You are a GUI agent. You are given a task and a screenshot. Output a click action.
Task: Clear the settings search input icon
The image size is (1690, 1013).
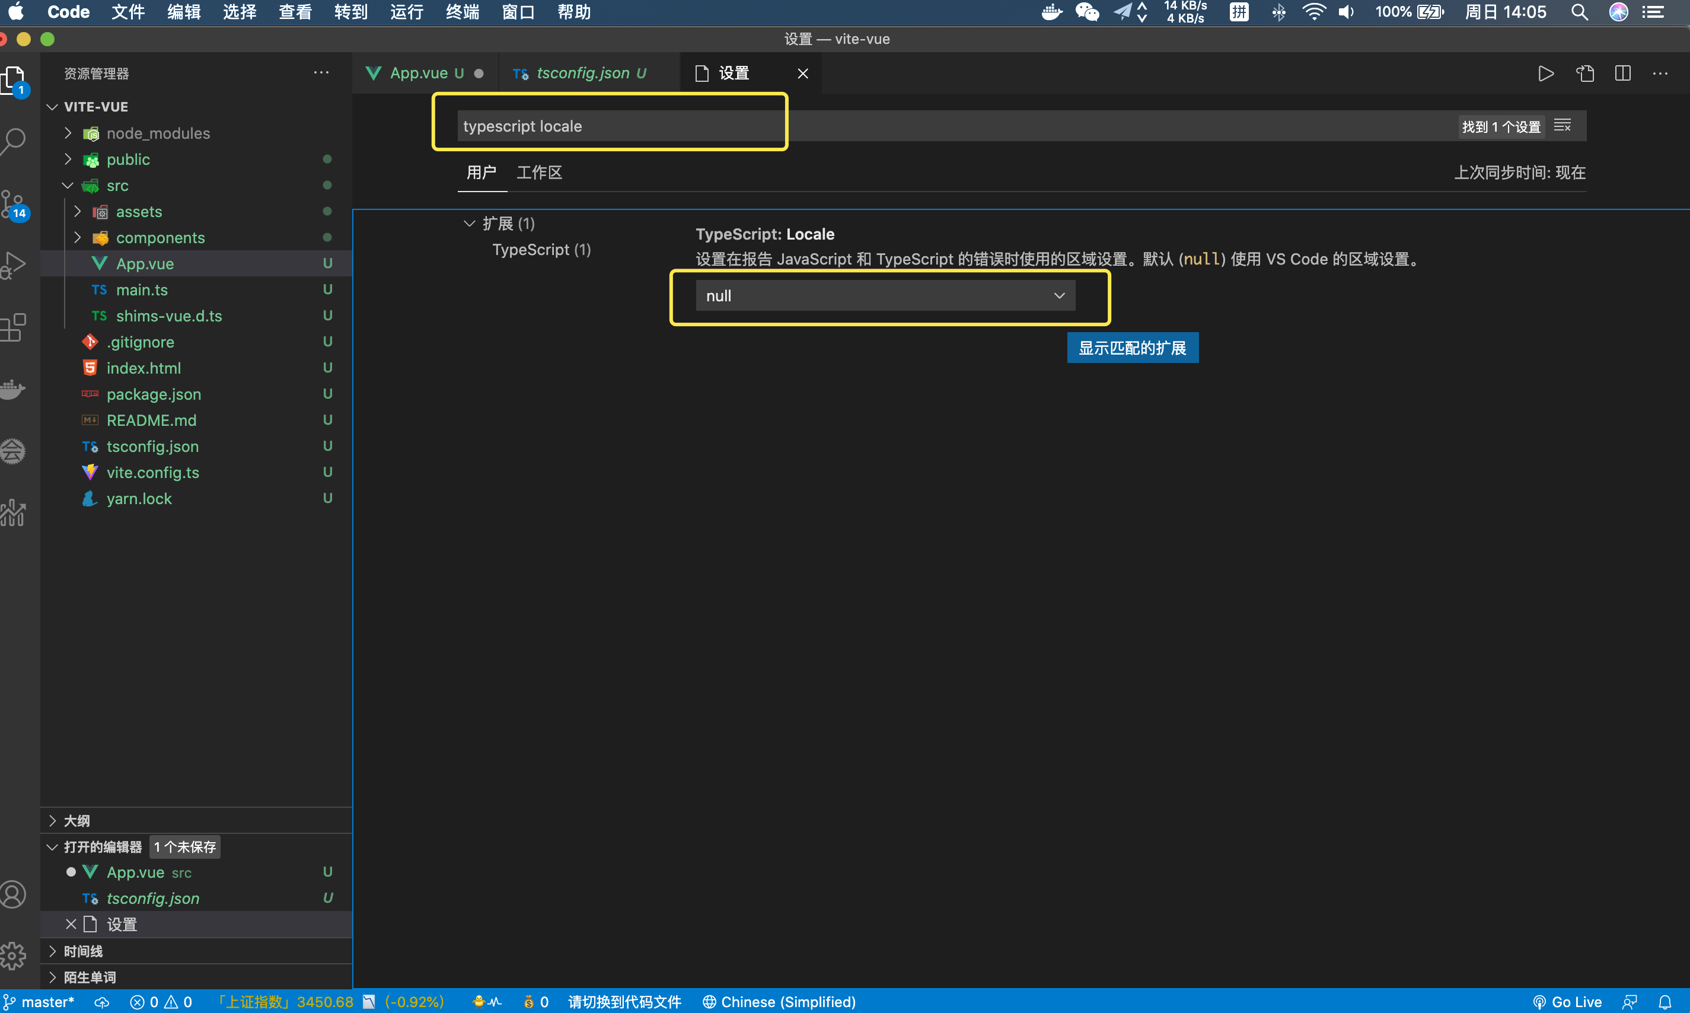(1563, 126)
